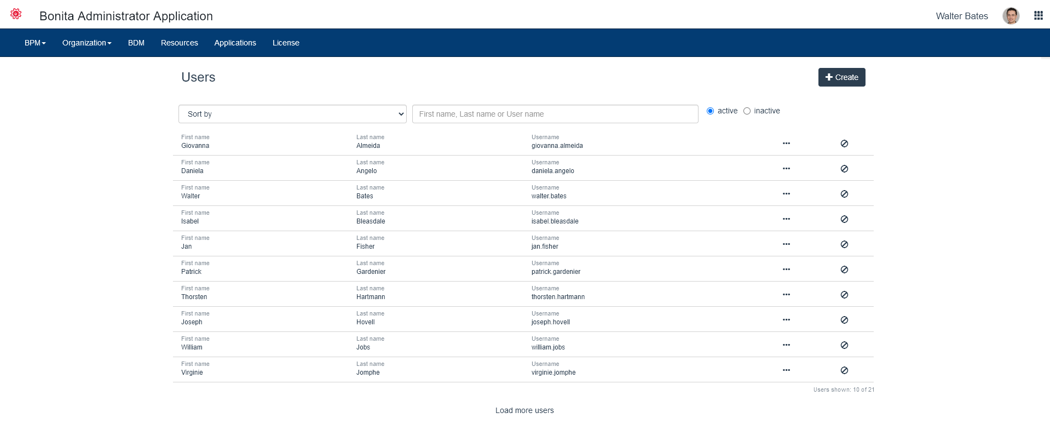Screen dimensions: 1050x424
Task: Open more options for Giovanna Almeida
Action: (786, 144)
